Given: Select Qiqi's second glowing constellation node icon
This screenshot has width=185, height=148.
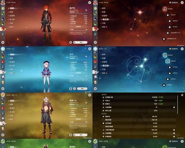Looking at the screenshot, I should [x=168, y=61].
